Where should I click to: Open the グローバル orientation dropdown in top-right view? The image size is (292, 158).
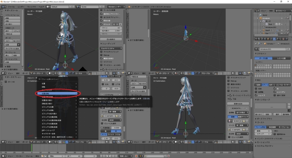208,73
